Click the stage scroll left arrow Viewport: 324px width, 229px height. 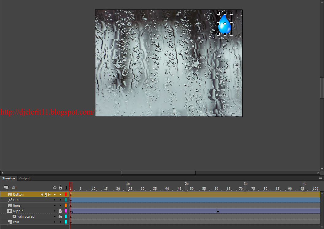point(2,173)
